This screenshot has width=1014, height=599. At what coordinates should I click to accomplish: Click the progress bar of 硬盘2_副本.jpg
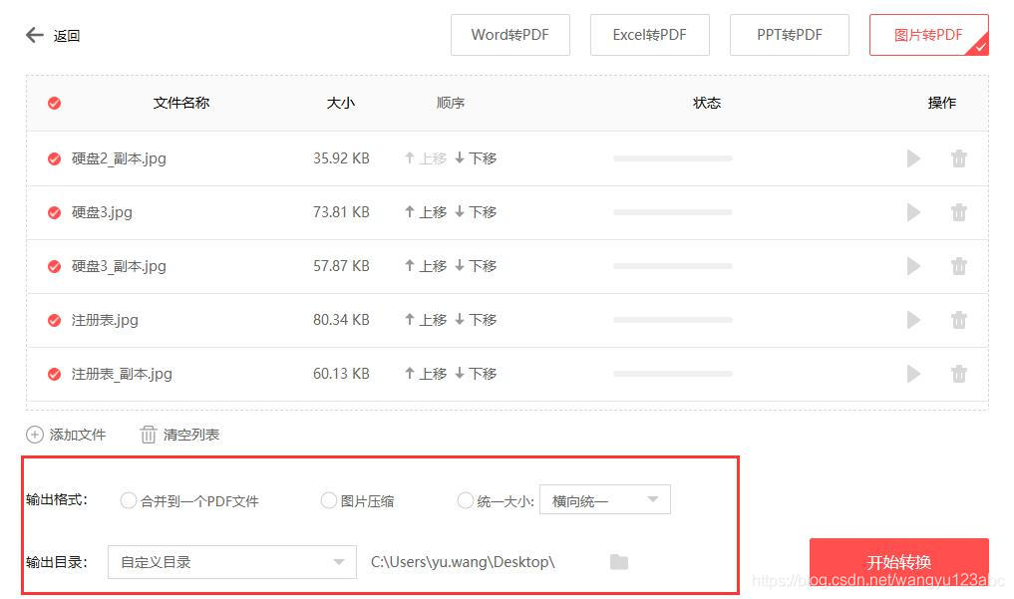pos(672,157)
